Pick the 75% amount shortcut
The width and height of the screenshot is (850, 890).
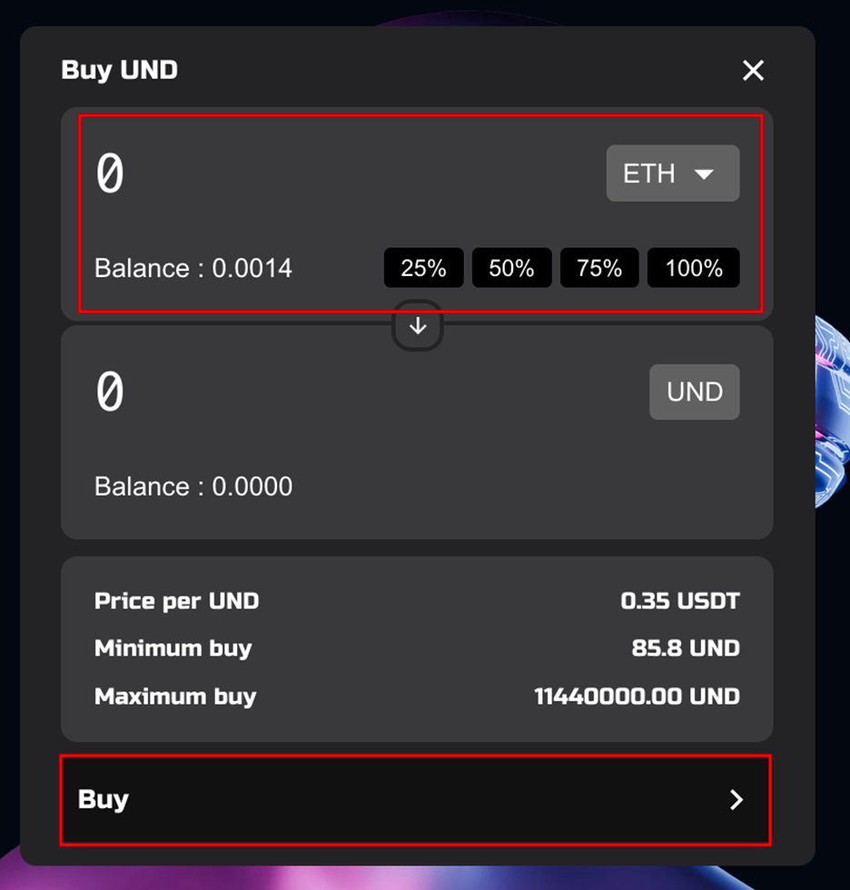coord(599,268)
